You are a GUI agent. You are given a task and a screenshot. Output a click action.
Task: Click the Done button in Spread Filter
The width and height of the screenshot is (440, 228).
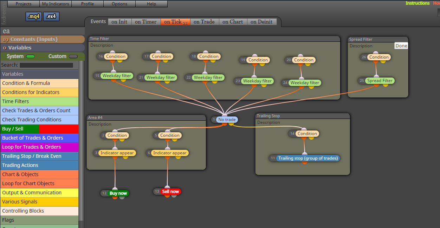(401, 46)
